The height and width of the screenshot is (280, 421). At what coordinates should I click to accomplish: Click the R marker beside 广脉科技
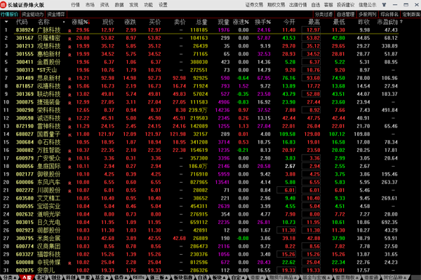pos(70,31)
